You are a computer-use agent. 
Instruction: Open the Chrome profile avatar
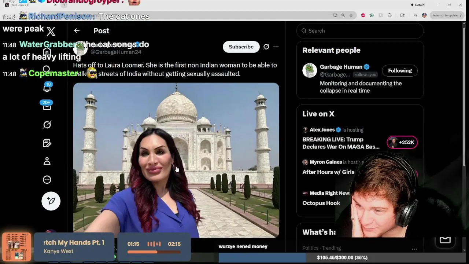(424, 15)
